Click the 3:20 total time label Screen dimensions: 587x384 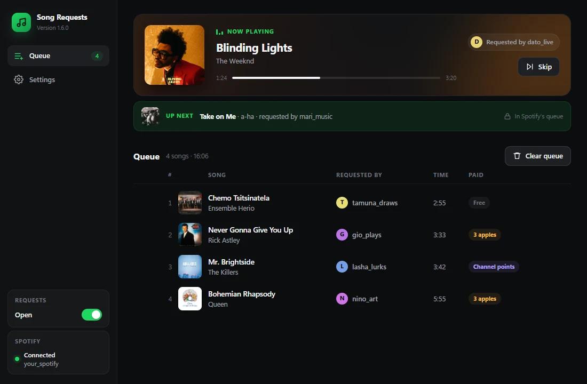[x=451, y=78]
